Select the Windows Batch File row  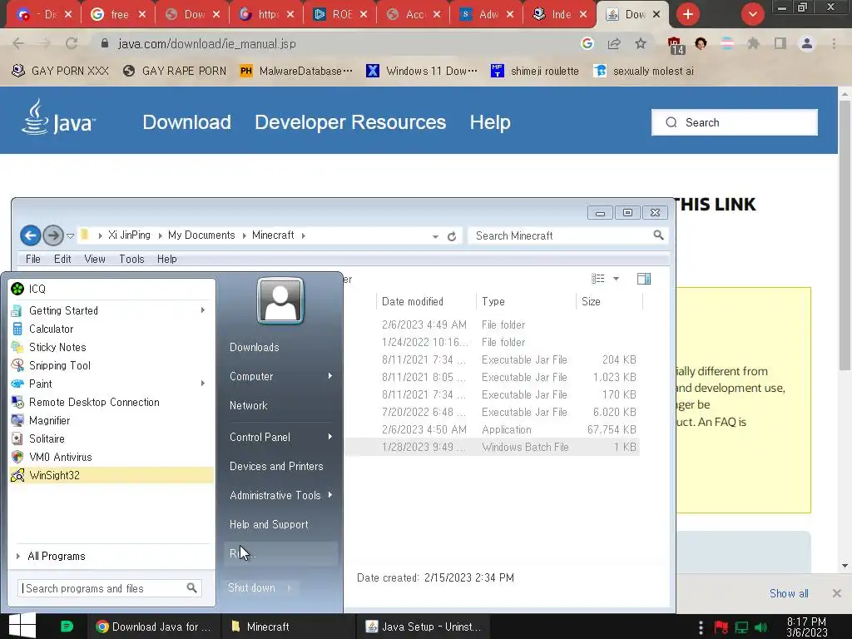493,447
